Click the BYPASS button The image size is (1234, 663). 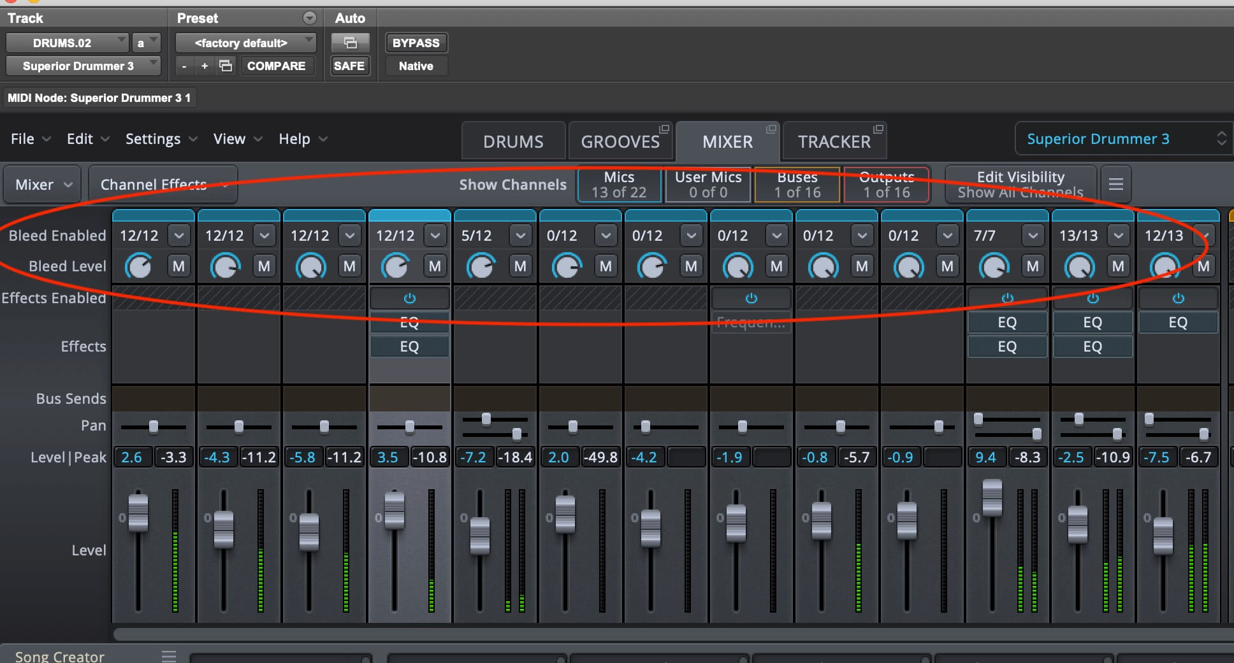(x=416, y=43)
